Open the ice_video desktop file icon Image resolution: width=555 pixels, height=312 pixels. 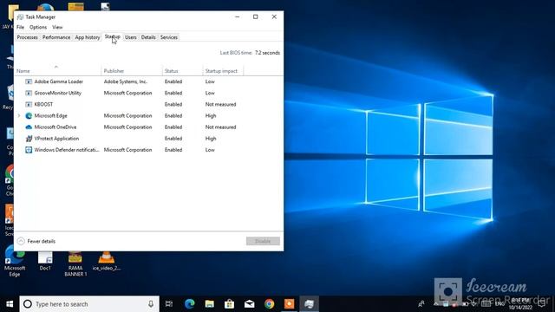click(x=106, y=261)
